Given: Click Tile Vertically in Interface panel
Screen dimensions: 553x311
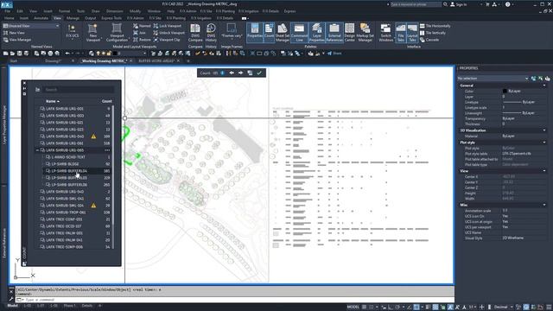Looking at the screenshot, I should [433, 33].
